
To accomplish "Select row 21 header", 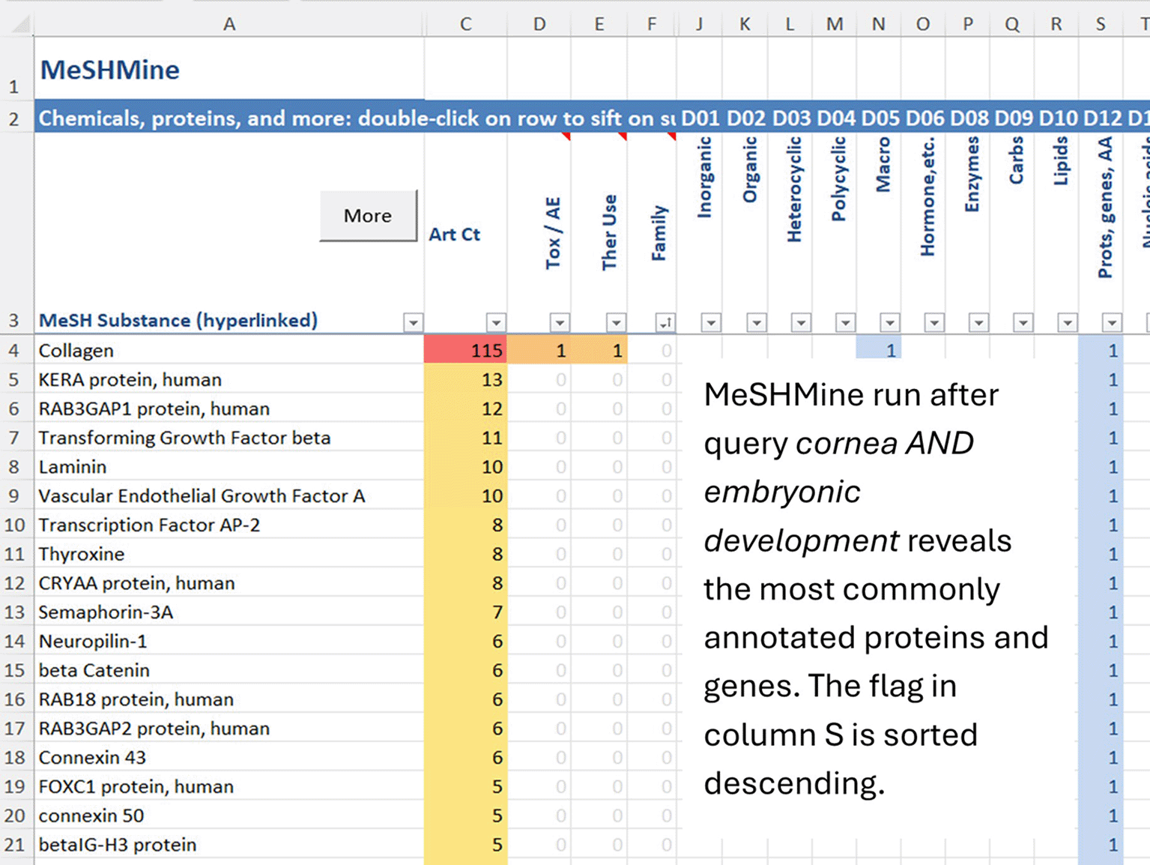I will click(x=15, y=845).
